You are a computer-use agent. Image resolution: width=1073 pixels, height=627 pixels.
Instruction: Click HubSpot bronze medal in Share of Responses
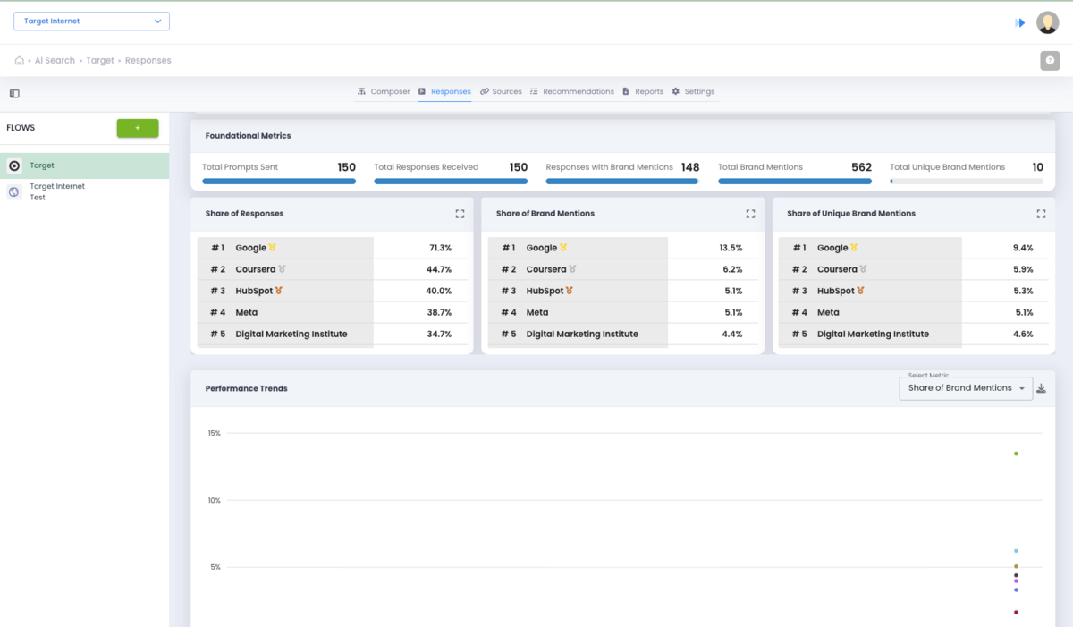coord(279,291)
